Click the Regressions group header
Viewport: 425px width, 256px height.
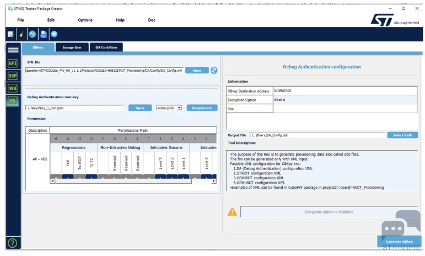click(x=74, y=147)
